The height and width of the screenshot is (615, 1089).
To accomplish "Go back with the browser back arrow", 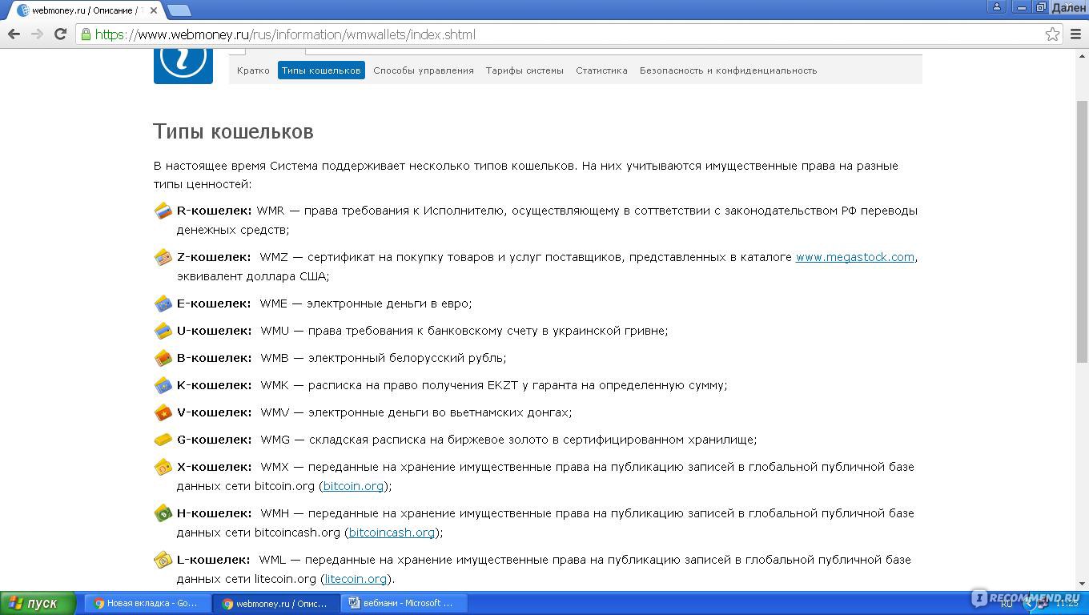I will [14, 34].
